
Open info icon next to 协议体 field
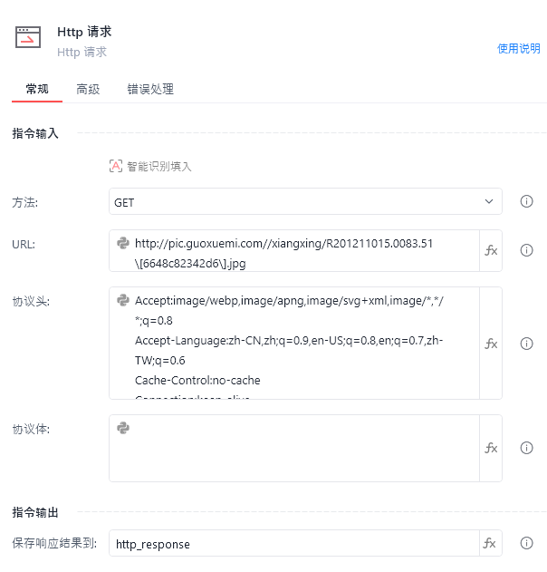pyautogui.click(x=526, y=448)
